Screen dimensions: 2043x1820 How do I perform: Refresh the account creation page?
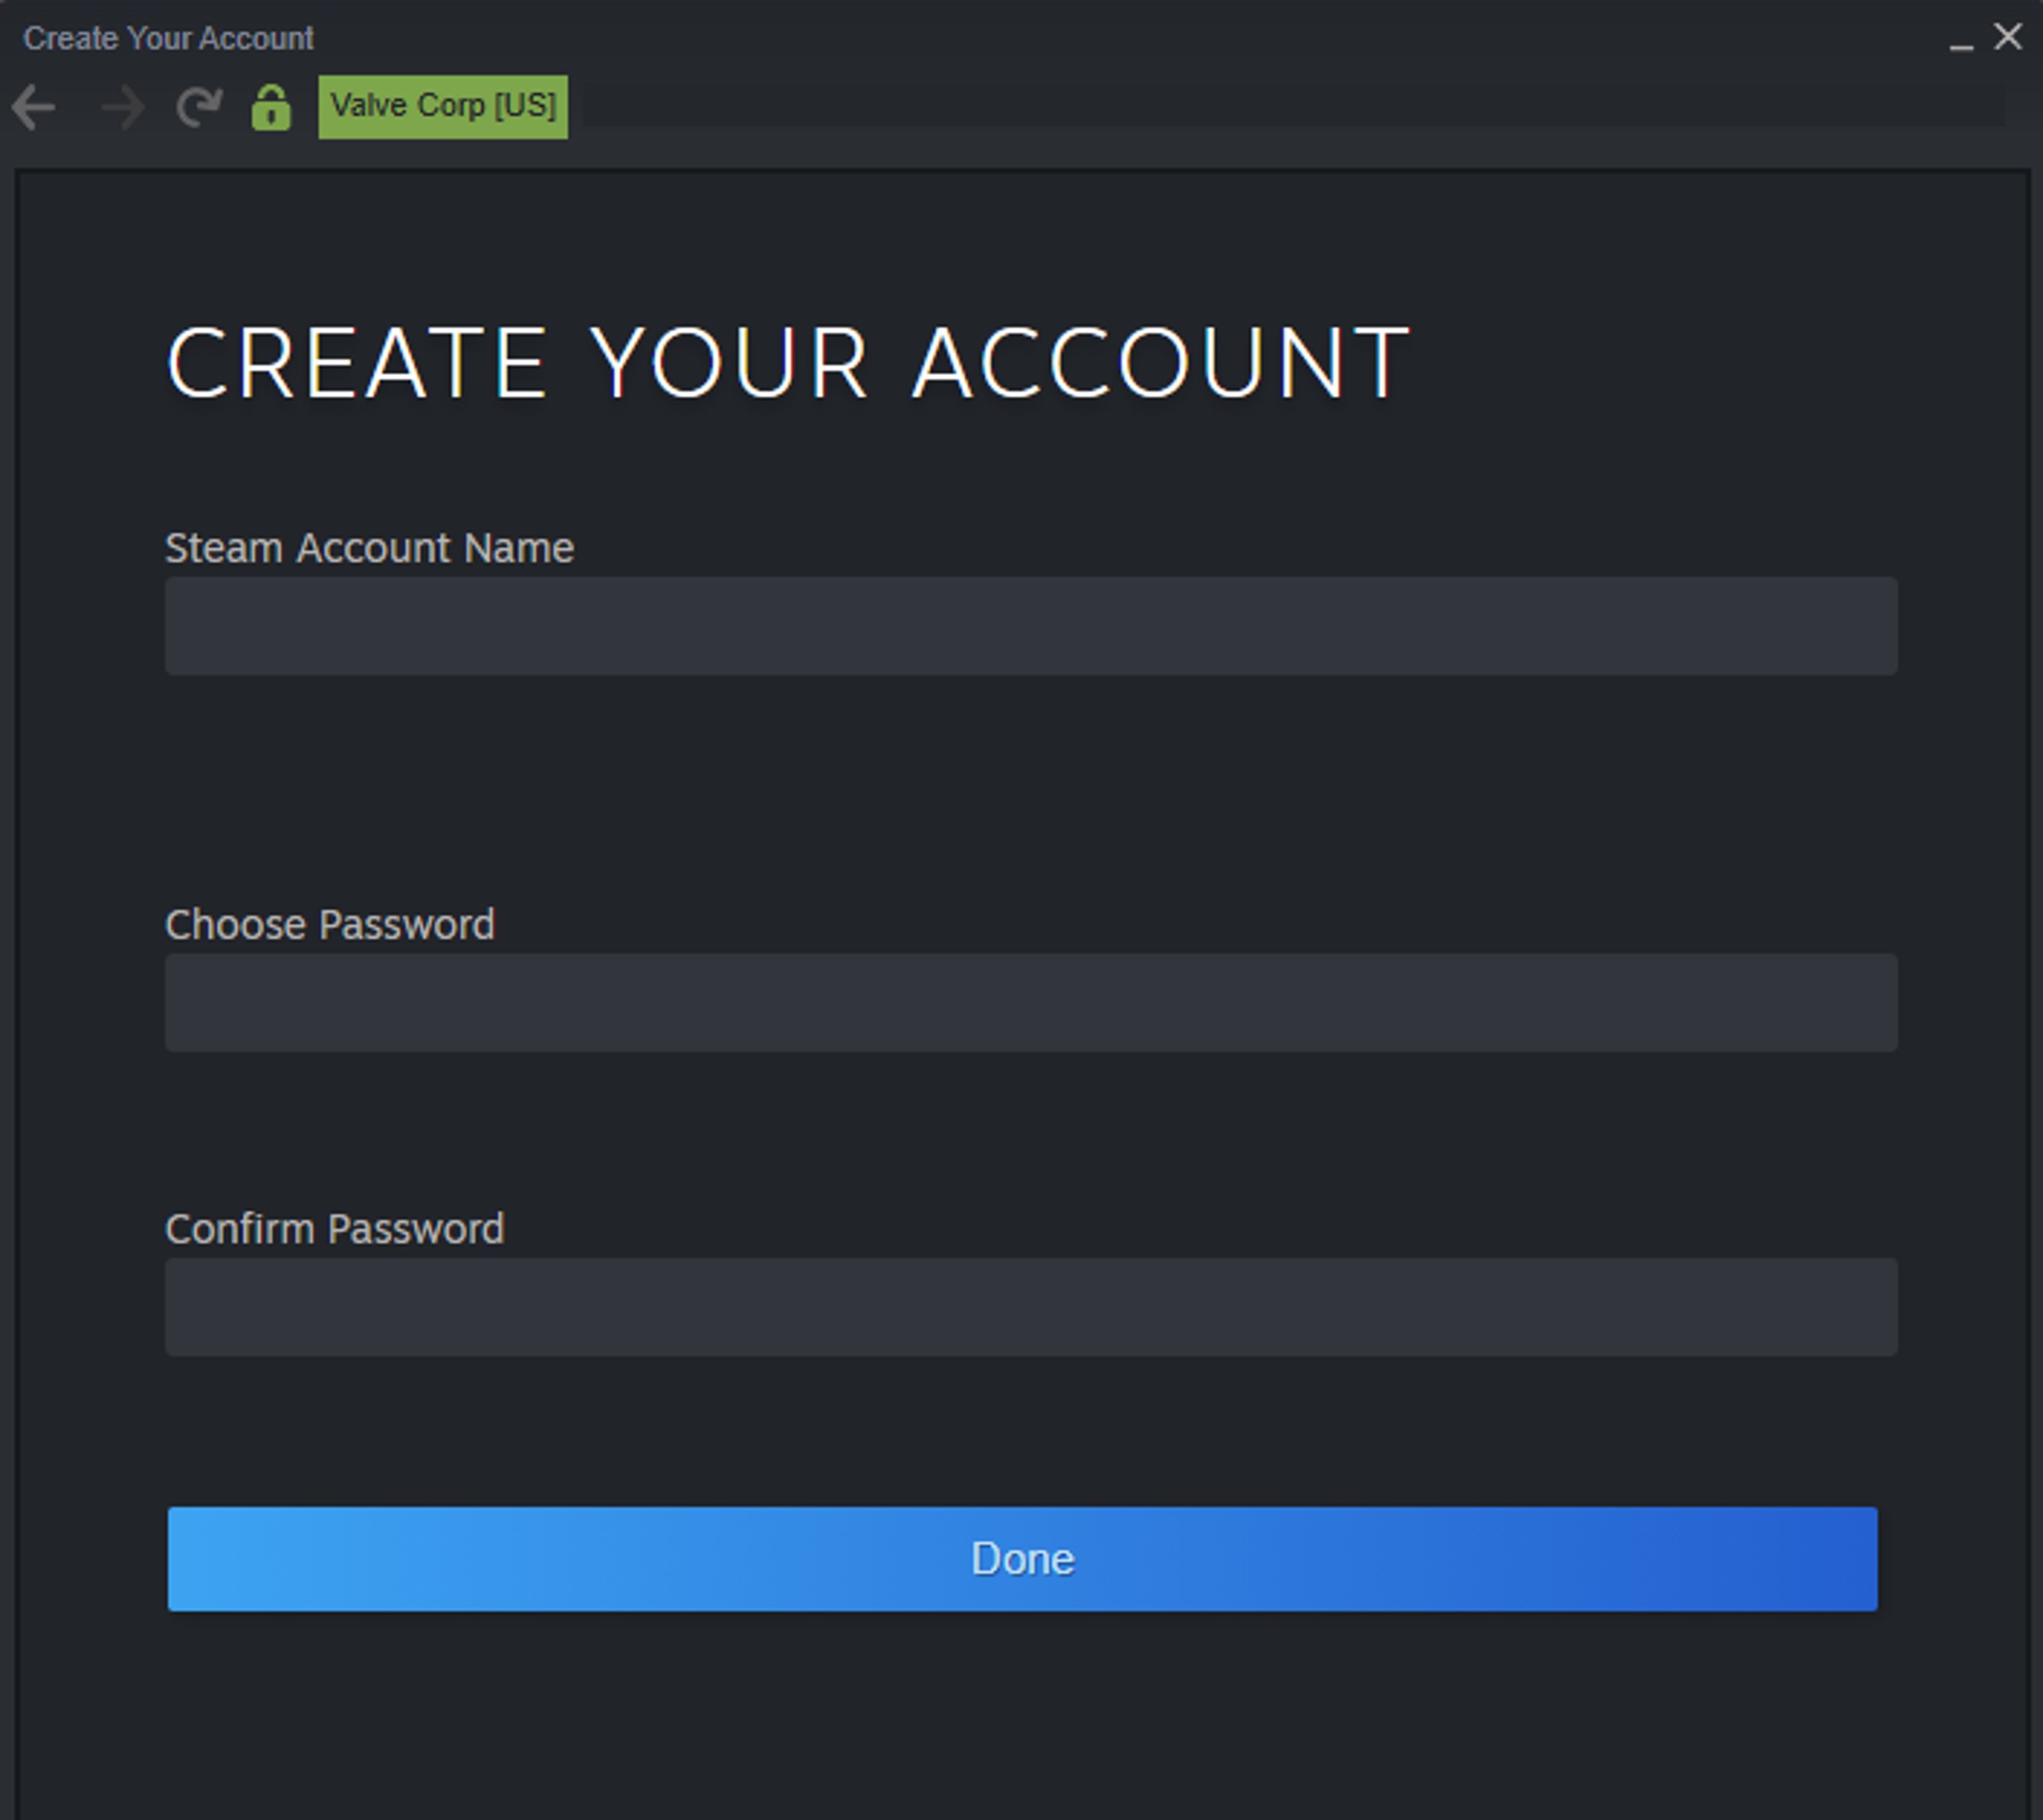coord(198,106)
